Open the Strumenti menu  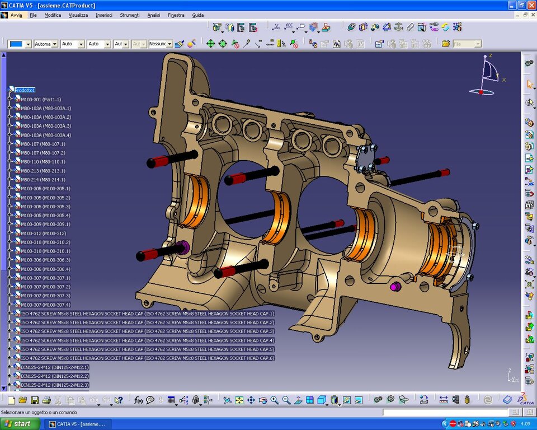(x=129, y=15)
